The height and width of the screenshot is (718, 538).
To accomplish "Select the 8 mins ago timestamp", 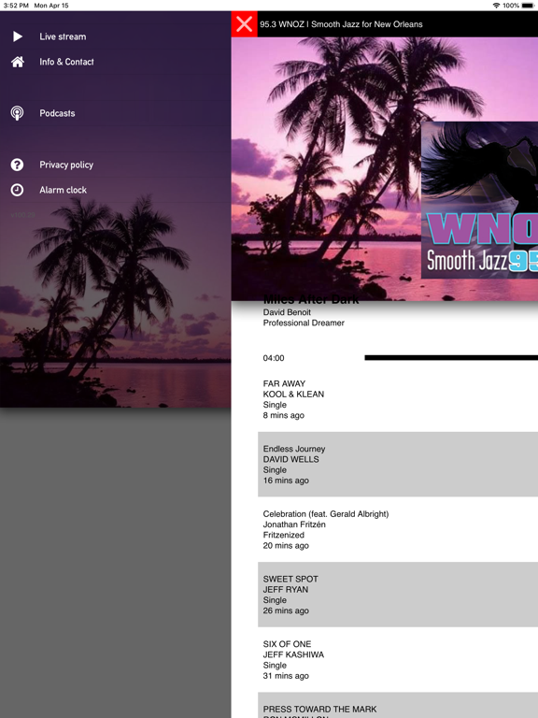I will [284, 415].
